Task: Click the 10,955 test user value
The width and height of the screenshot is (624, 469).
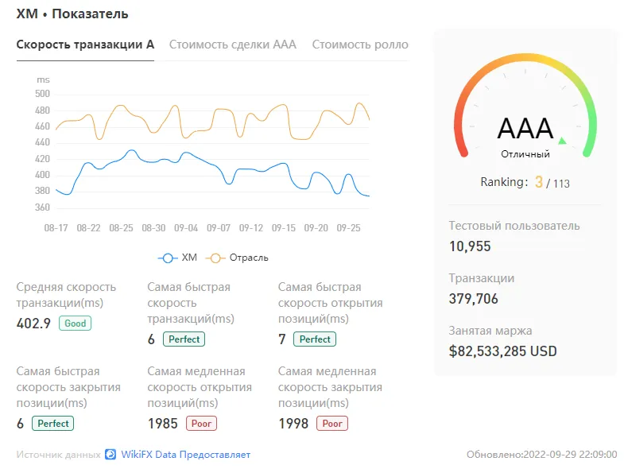Action: pyautogui.click(x=470, y=246)
